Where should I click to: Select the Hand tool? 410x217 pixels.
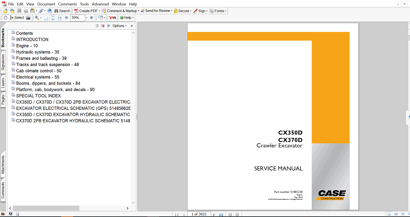tap(5, 18)
